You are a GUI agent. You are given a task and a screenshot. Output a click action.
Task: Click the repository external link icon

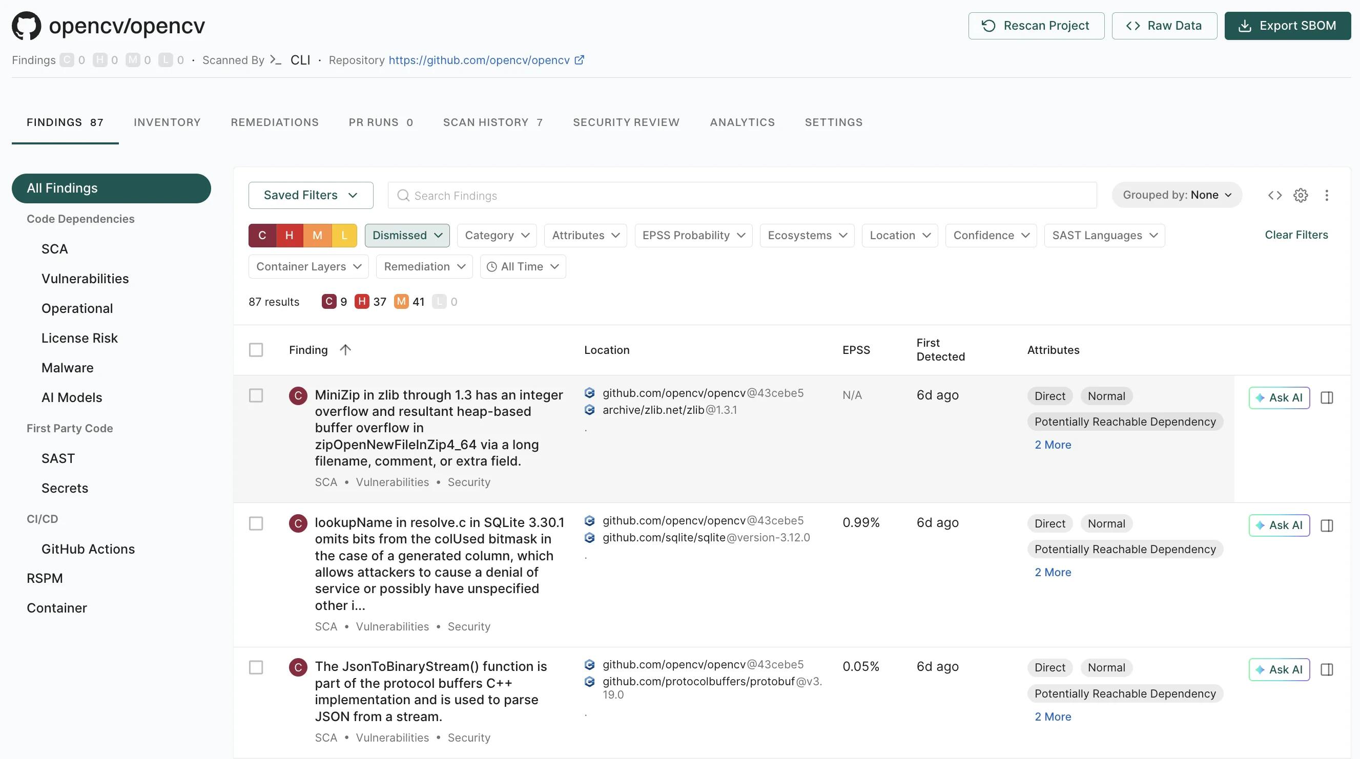tap(579, 60)
